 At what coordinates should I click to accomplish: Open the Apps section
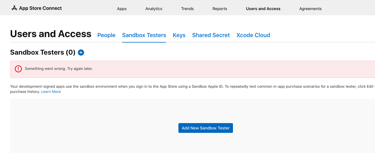tap(122, 9)
